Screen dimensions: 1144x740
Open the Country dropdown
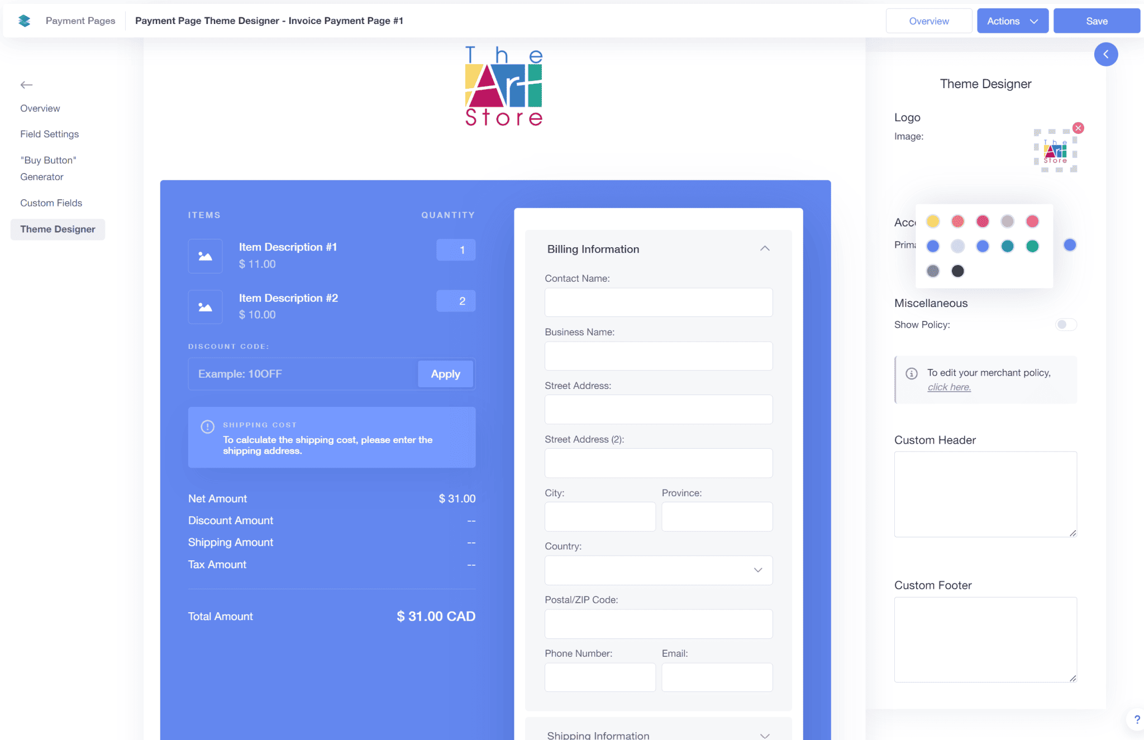pos(659,570)
